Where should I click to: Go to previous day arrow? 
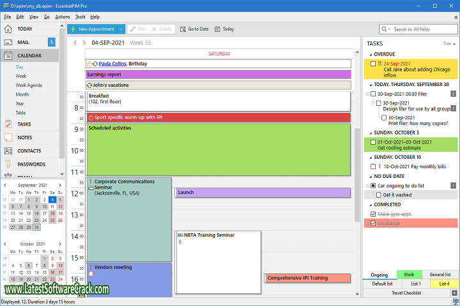(x=75, y=43)
